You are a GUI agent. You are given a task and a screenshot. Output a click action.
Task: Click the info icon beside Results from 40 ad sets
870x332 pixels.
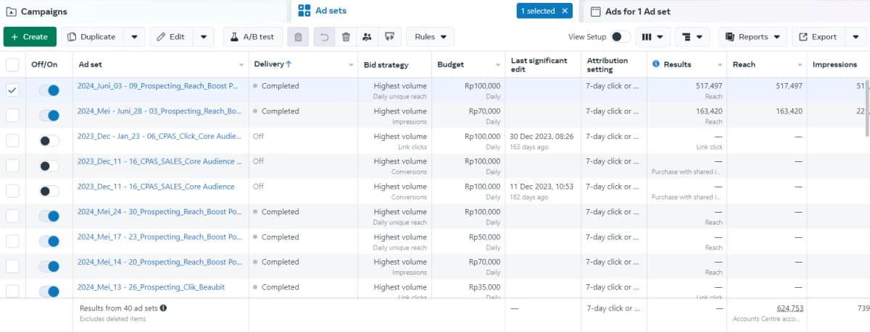[x=163, y=308]
